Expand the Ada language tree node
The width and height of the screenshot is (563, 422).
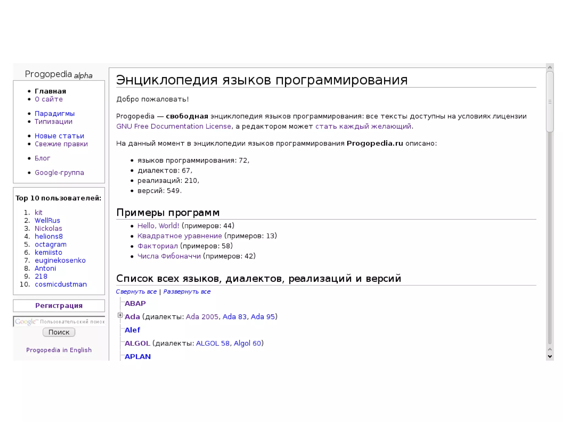(x=120, y=315)
